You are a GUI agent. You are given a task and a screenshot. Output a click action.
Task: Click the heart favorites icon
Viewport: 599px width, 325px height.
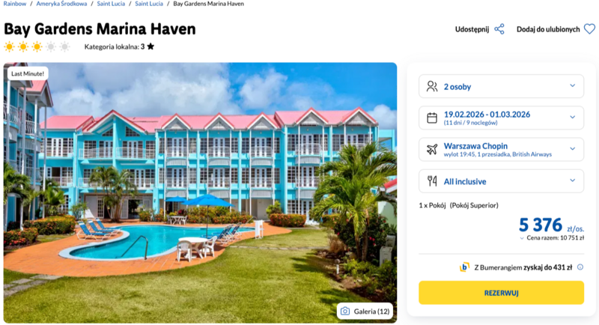point(589,29)
